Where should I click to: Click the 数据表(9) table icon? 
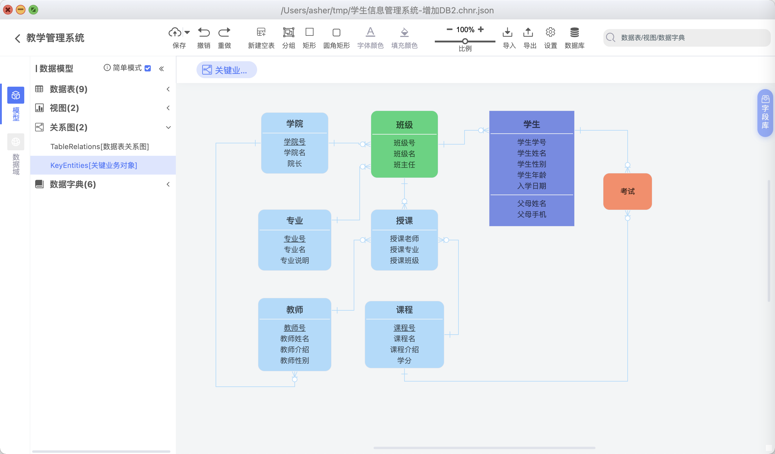tap(39, 89)
